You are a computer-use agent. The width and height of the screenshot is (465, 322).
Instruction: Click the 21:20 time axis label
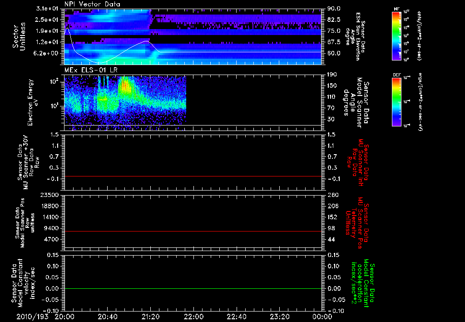click(151, 317)
